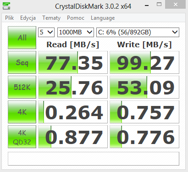Click the empty comment field at bottom

[94, 159]
